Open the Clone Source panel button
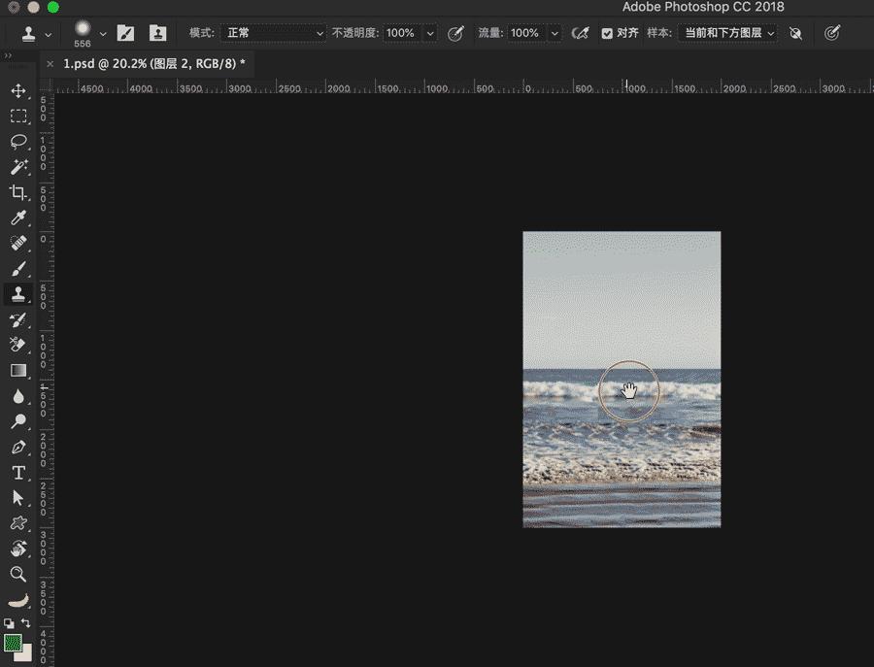Image resolution: width=874 pixels, height=667 pixels. [157, 33]
